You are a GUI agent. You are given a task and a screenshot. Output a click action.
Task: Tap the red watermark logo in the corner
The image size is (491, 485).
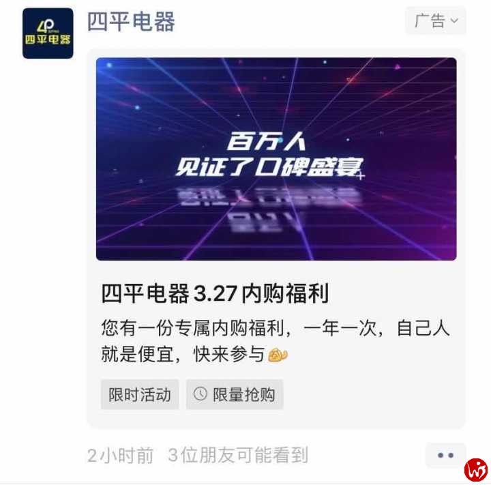point(476,469)
